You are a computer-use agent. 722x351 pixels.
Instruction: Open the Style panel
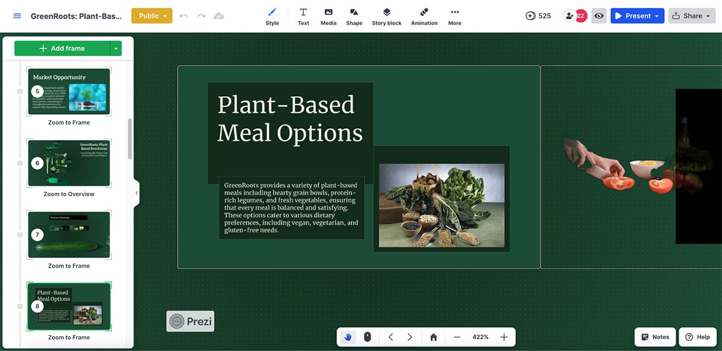pos(272,16)
